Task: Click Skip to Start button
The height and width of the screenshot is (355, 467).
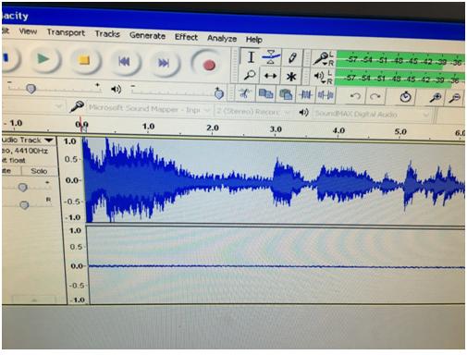Action: point(125,62)
